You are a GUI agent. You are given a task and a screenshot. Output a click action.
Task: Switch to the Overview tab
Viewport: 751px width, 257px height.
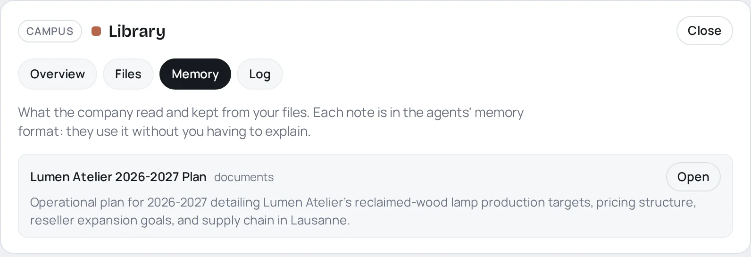(x=58, y=74)
